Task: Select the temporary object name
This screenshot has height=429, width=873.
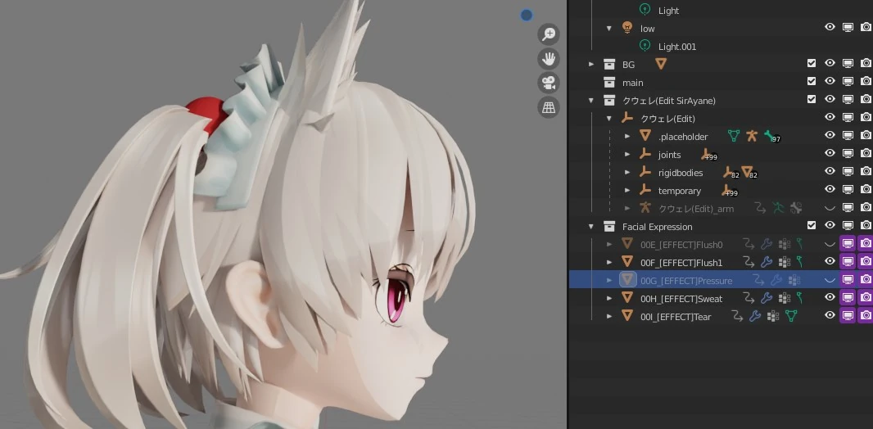Action: pyautogui.click(x=679, y=191)
